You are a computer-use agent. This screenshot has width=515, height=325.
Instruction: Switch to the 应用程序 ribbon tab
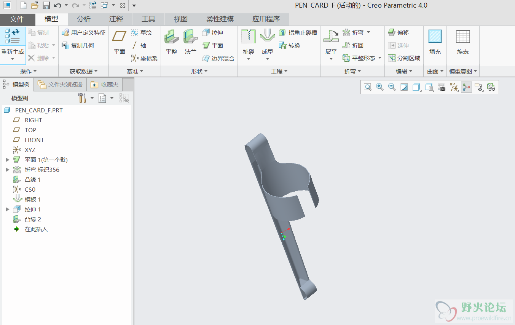tap(266, 19)
